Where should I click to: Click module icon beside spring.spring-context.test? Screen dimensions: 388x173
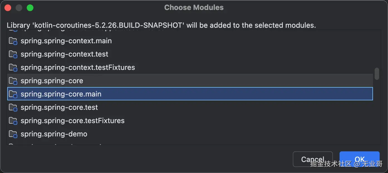tap(13, 54)
